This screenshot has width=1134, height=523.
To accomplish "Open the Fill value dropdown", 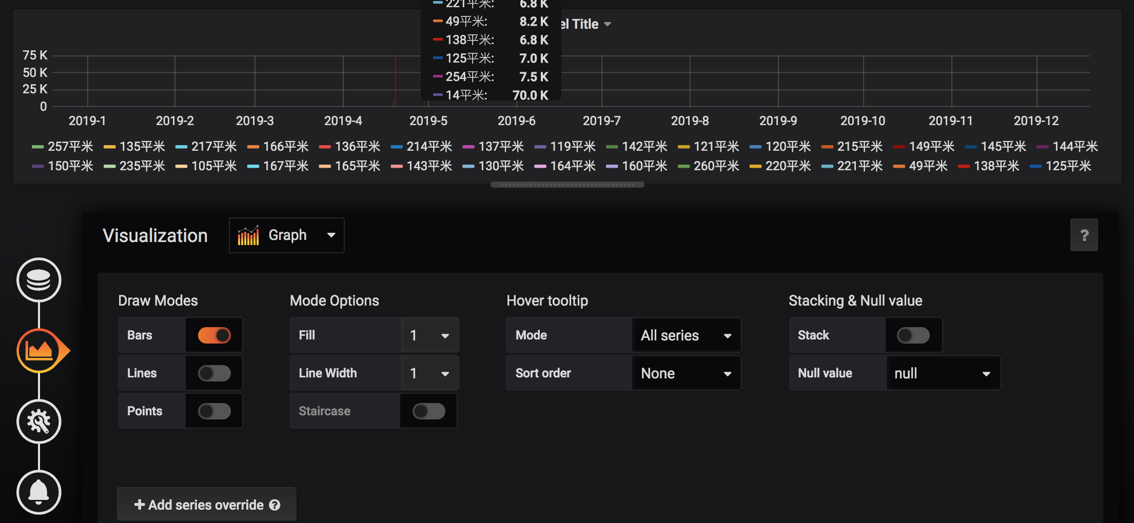I will (x=430, y=335).
